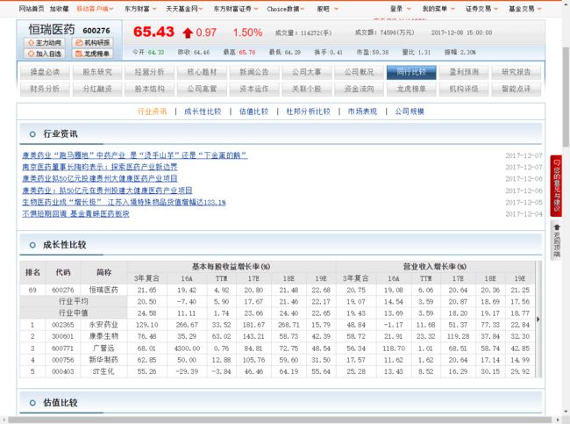
Task: Open the 关联个股 tab
Action: [306, 89]
